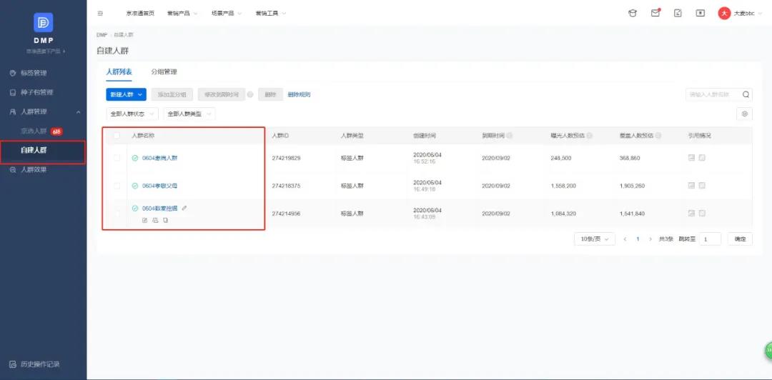Click the crowd name search input field
Viewport: 772px width, 380px height.
713,94
